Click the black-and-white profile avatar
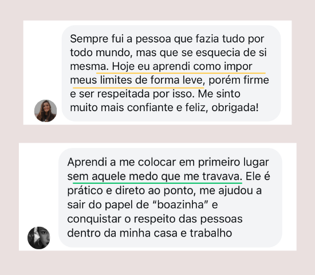Image resolution: width=315 pixels, height=275 pixels. [39, 238]
